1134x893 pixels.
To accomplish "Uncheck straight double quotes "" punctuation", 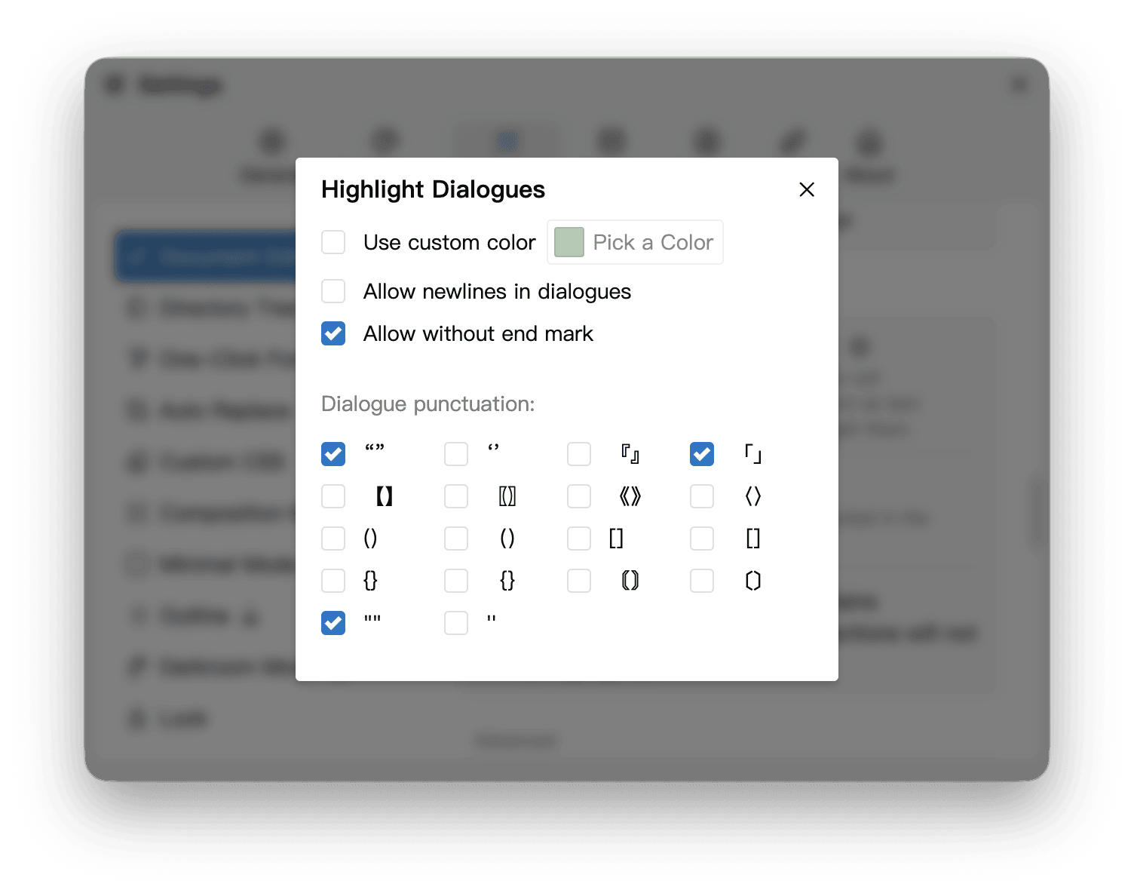I will pos(333,623).
